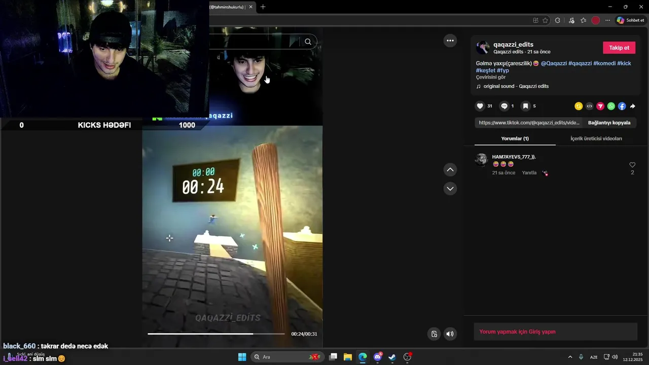This screenshot has height=365, width=649.
Task: Open File Explorer from taskbar
Action: click(348, 357)
